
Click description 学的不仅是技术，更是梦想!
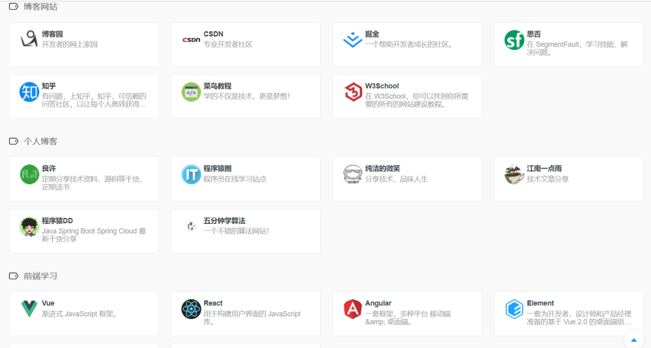247,96
